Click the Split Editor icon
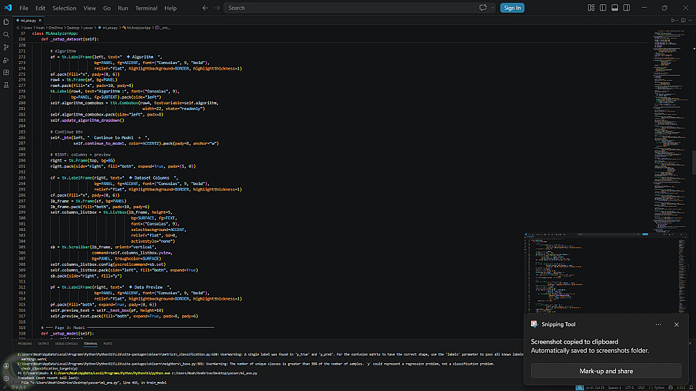The width and height of the screenshot is (696, 391). [683, 20]
